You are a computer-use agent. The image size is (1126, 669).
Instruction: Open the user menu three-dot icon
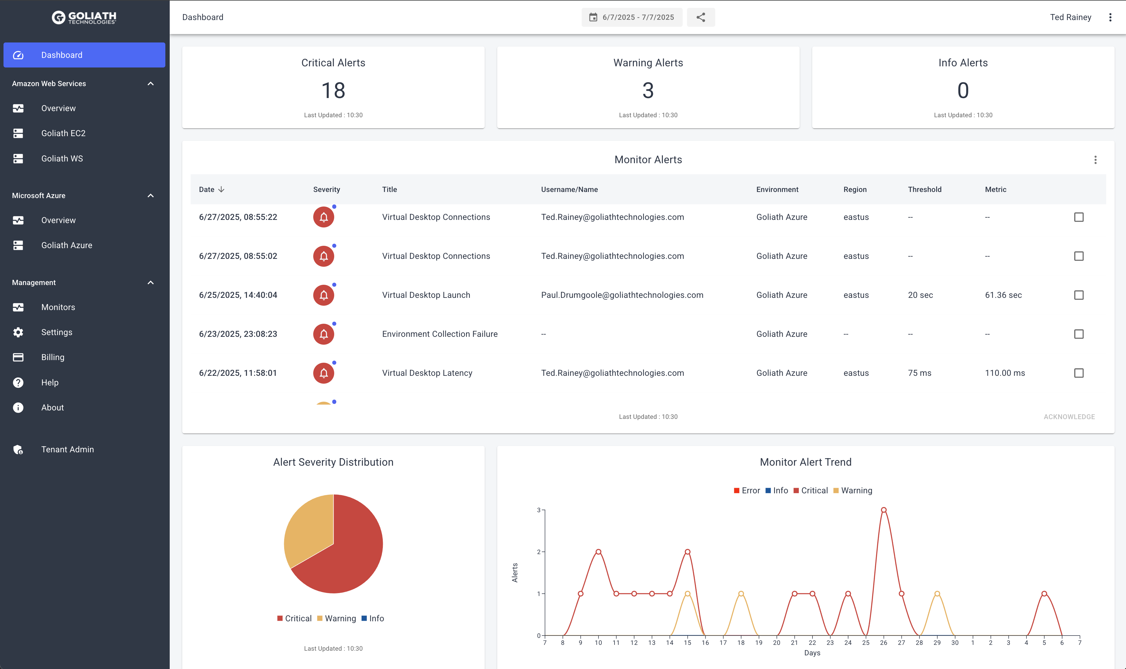click(x=1110, y=17)
